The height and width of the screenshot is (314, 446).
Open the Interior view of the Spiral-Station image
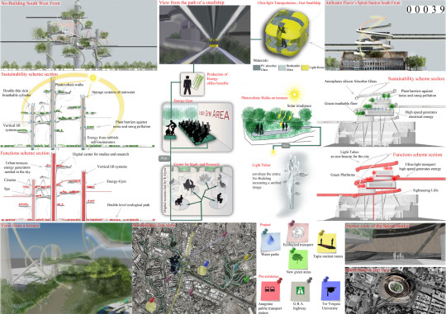[x=396, y=244]
